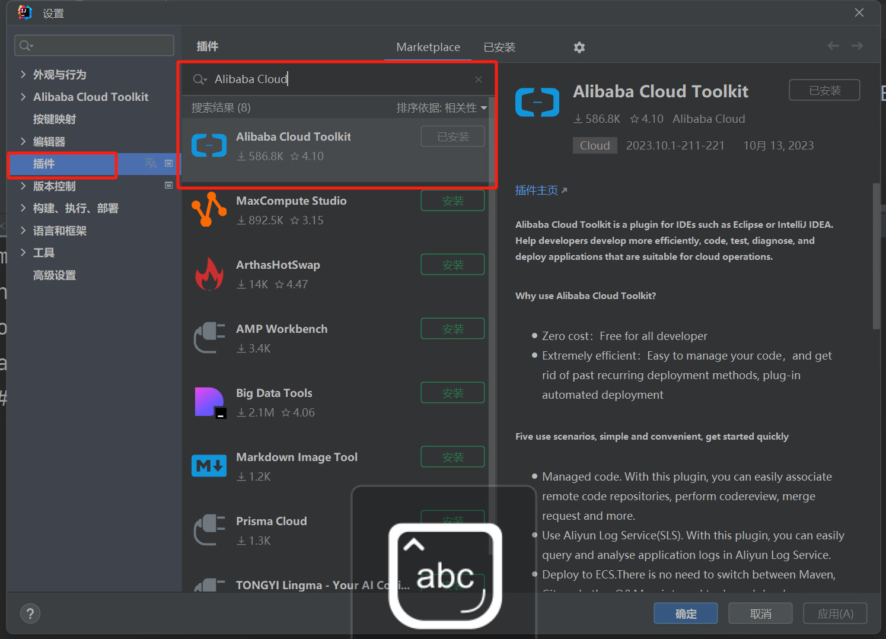Screen dimensions: 886x639
Task: Open the 插件主页 plugin homepage link
Action: (x=536, y=190)
